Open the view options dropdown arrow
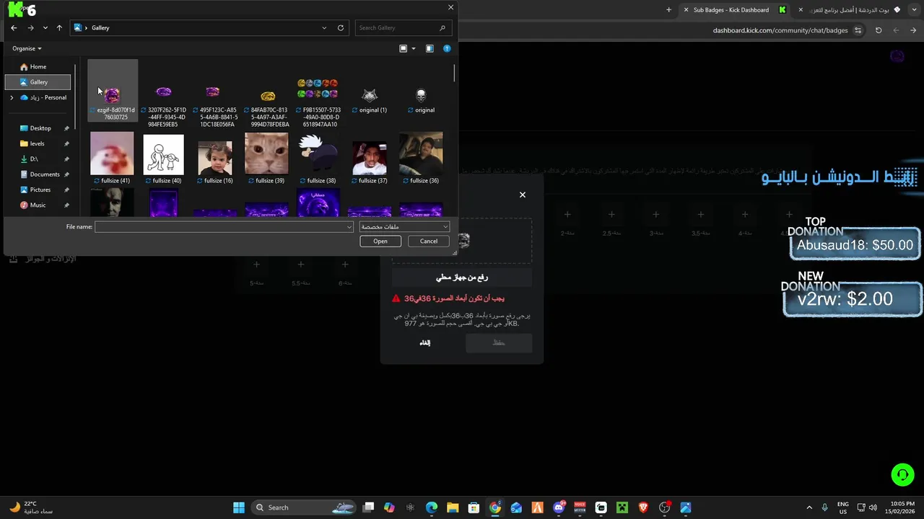Screen dimensions: 924x519 click(x=414, y=48)
